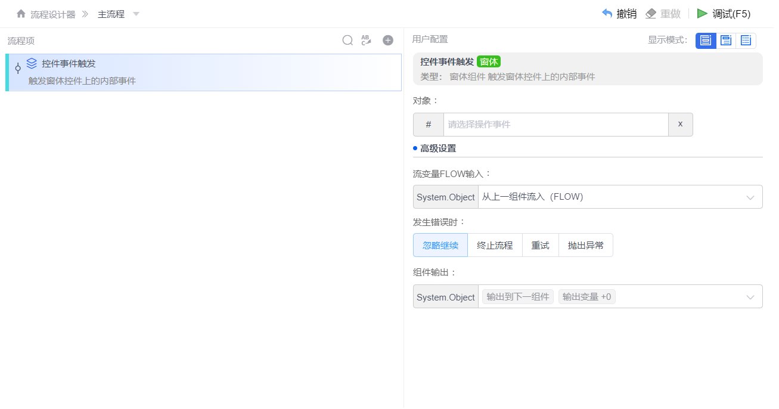
Task: Expand the 主流程 dropdown arrow
Action: [x=136, y=13]
